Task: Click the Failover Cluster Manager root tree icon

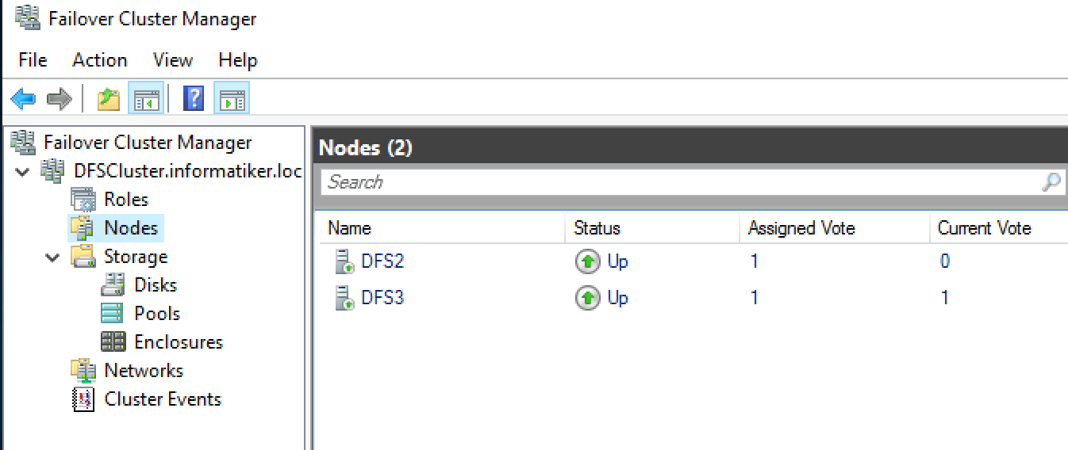Action: tap(23, 142)
